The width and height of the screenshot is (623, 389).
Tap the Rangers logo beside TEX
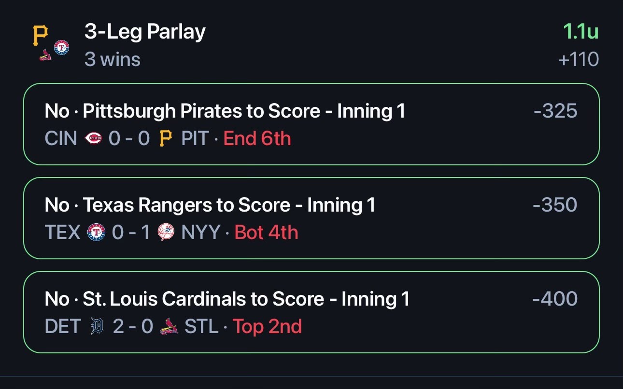point(96,233)
